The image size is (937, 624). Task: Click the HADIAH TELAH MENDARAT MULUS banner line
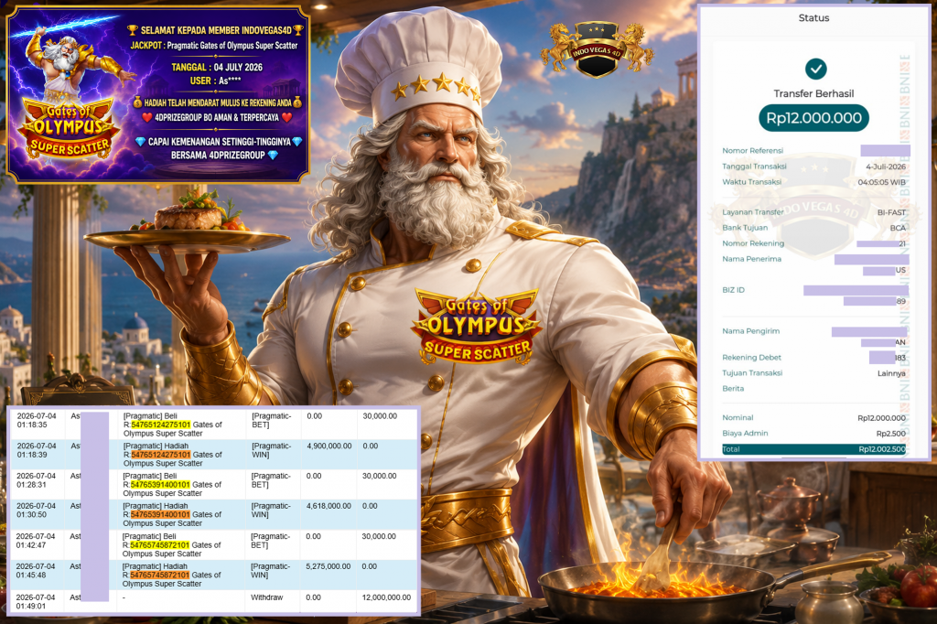click(x=218, y=102)
